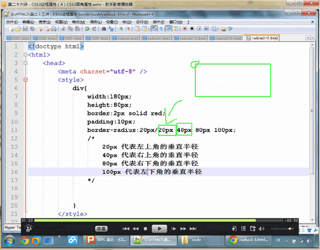Click the Save All toolbar icon
Viewport: 320px width, 250px height.
pyautogui.click(x=32, y=29)
